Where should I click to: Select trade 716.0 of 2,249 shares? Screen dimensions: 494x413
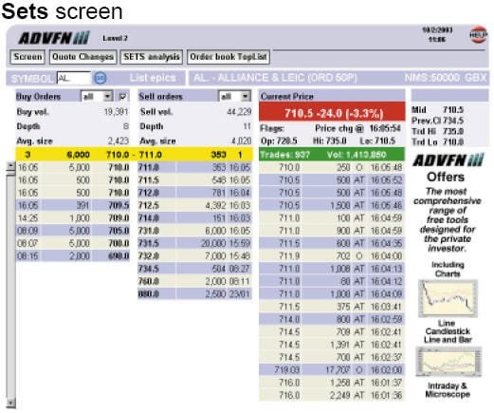pyautogui.click(x=332, y=395)
